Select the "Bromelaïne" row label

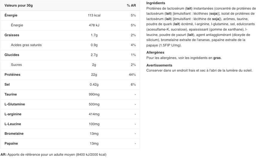pos(14,134)
